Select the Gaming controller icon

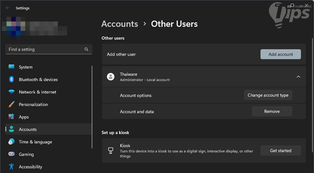pos(12,154)
